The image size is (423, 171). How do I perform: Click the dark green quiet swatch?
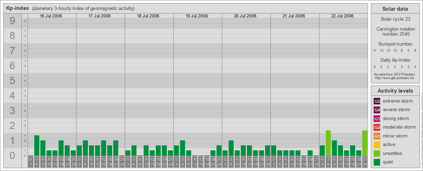tap(377, 162)
